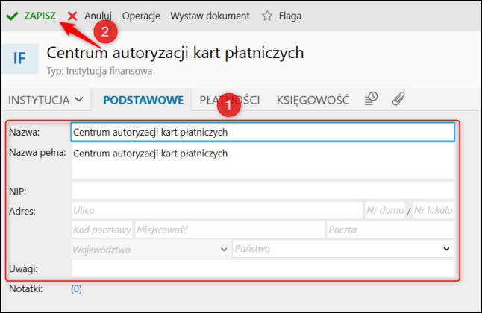Click the green ZAPISZ checkmark icon
482x313 pixels.
[12, 16]
